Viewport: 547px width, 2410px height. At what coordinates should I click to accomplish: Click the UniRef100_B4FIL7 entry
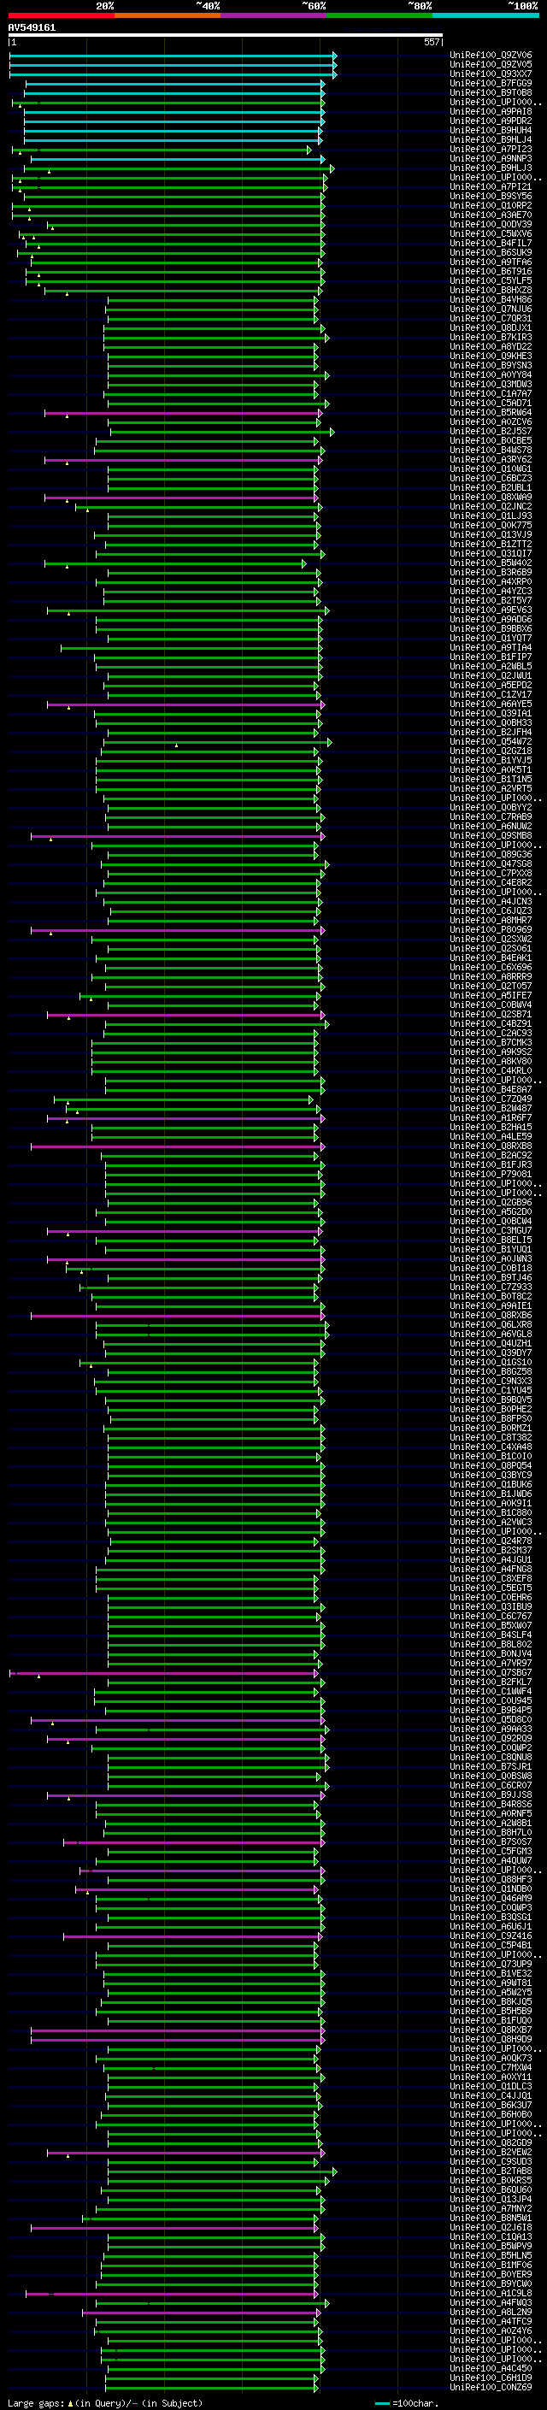491,244
